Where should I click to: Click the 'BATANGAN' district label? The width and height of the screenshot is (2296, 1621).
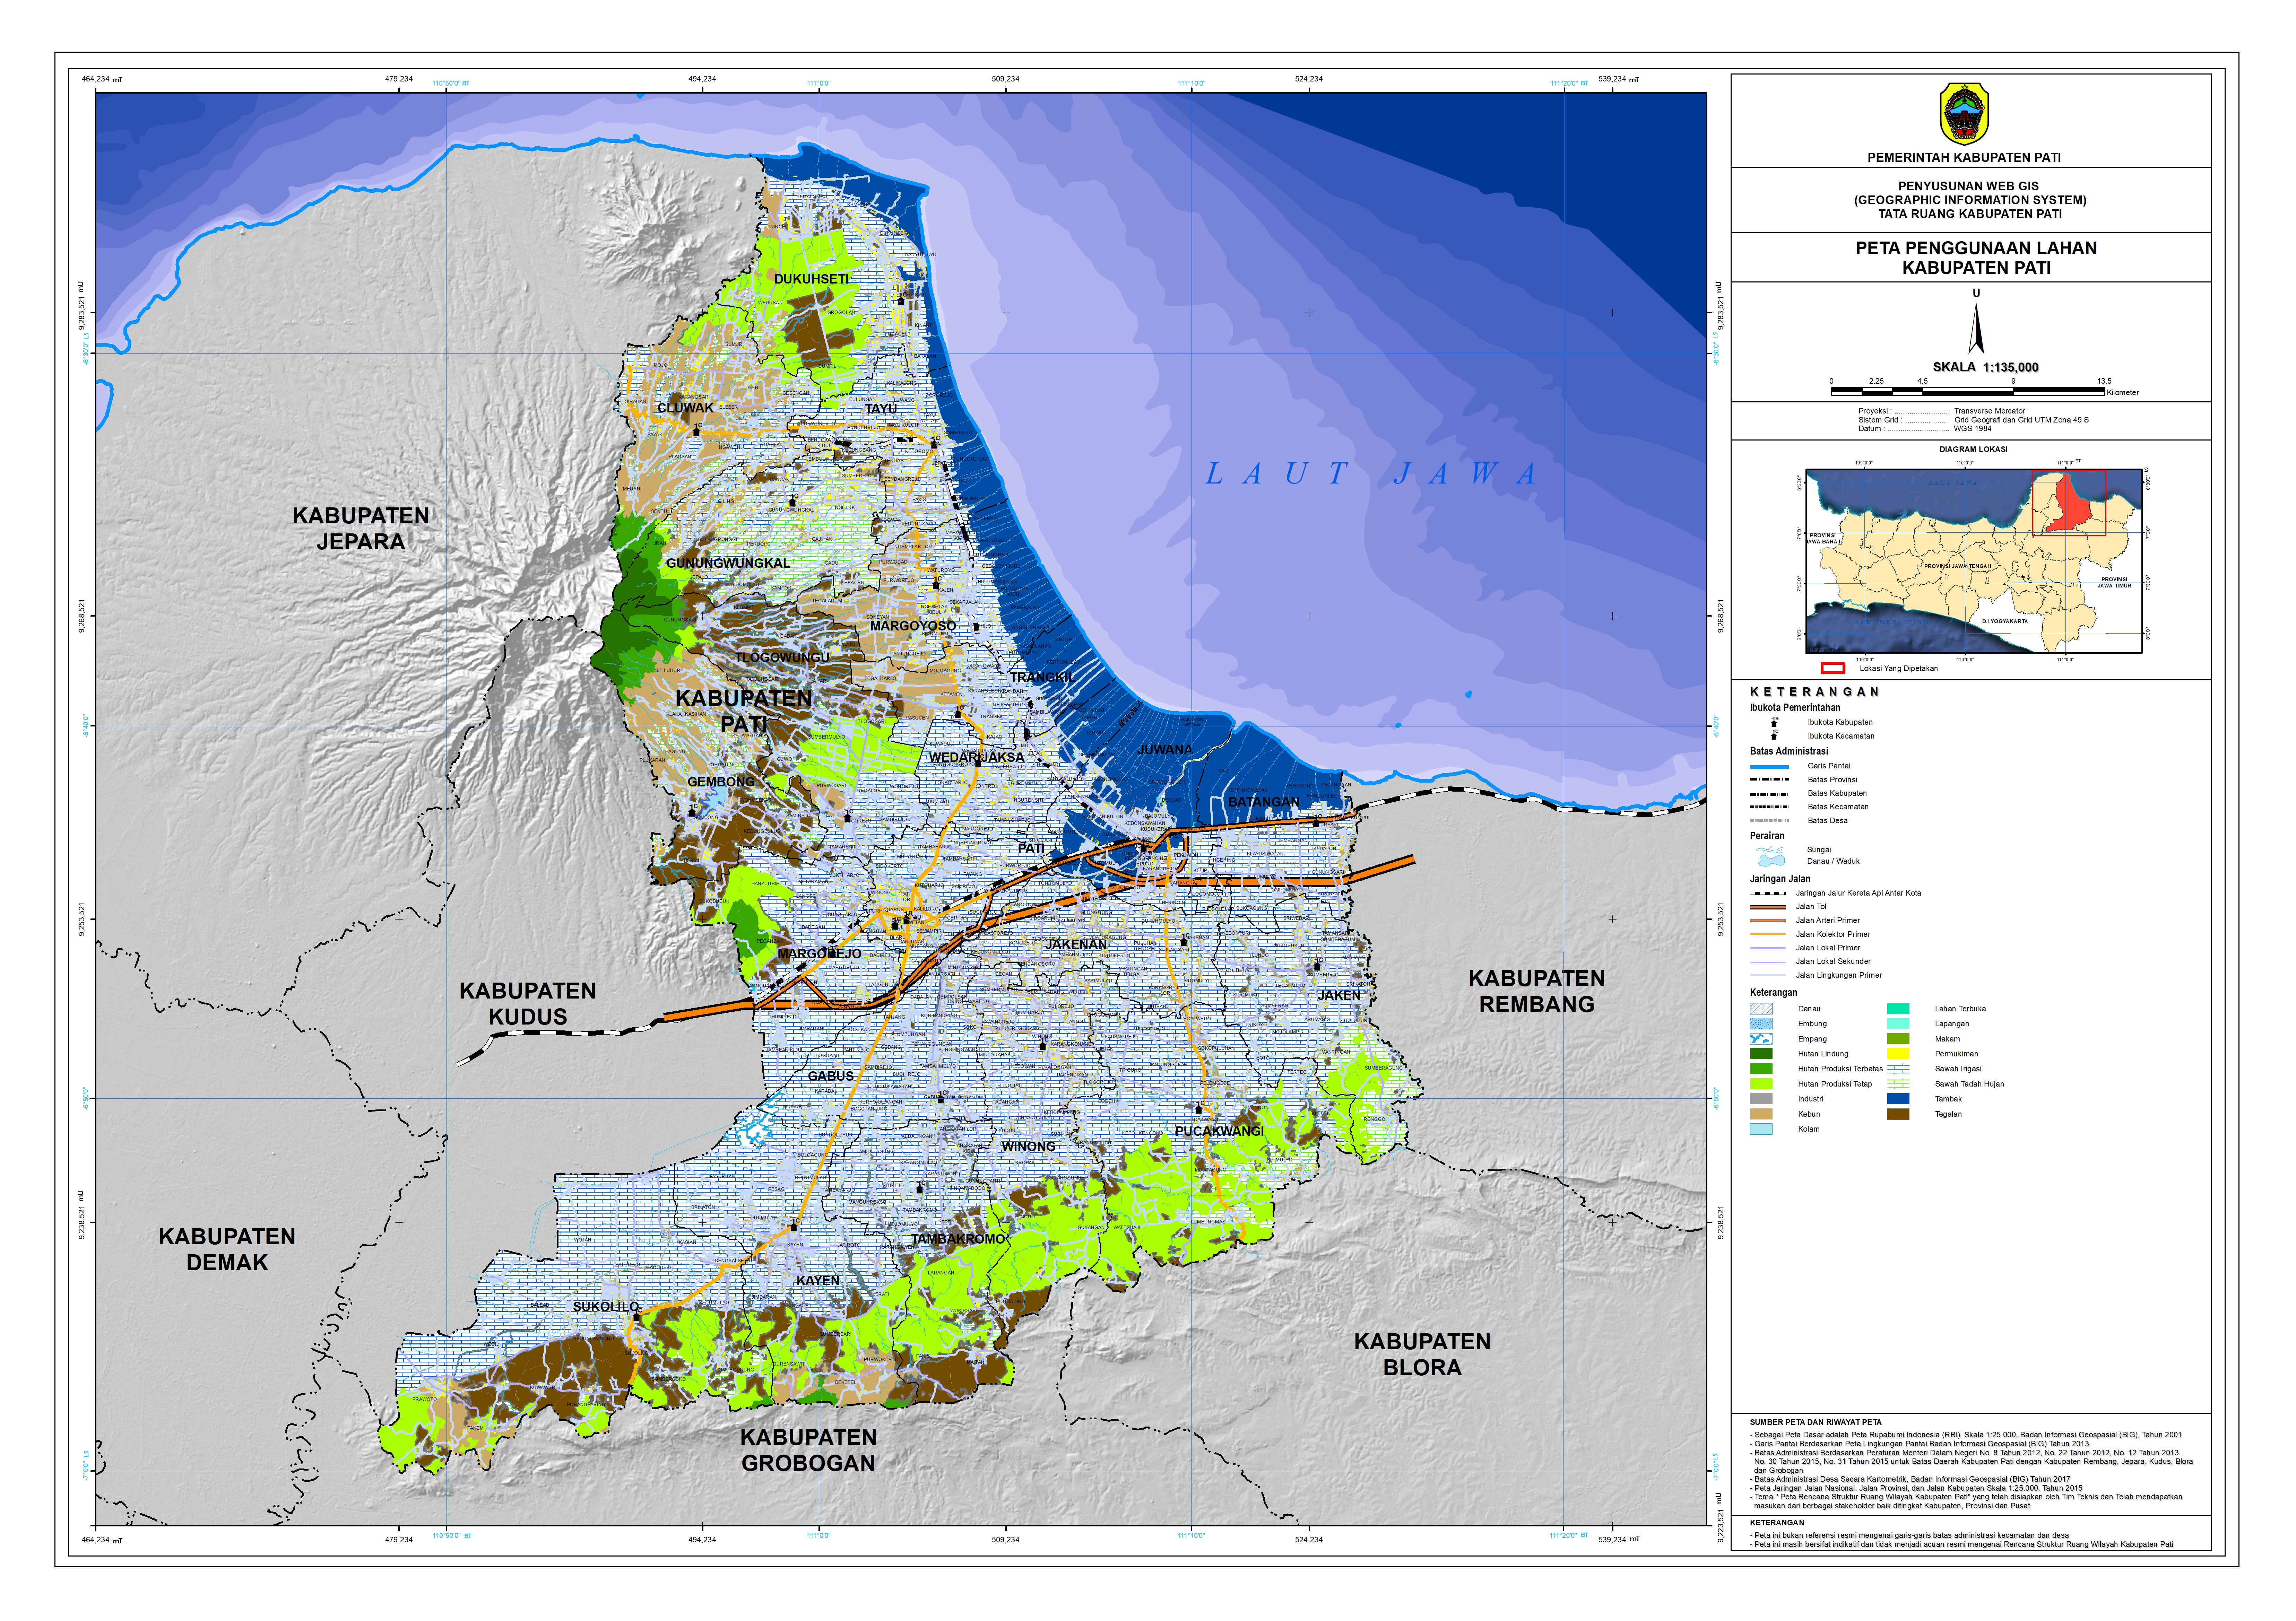tap(1264, 802)
